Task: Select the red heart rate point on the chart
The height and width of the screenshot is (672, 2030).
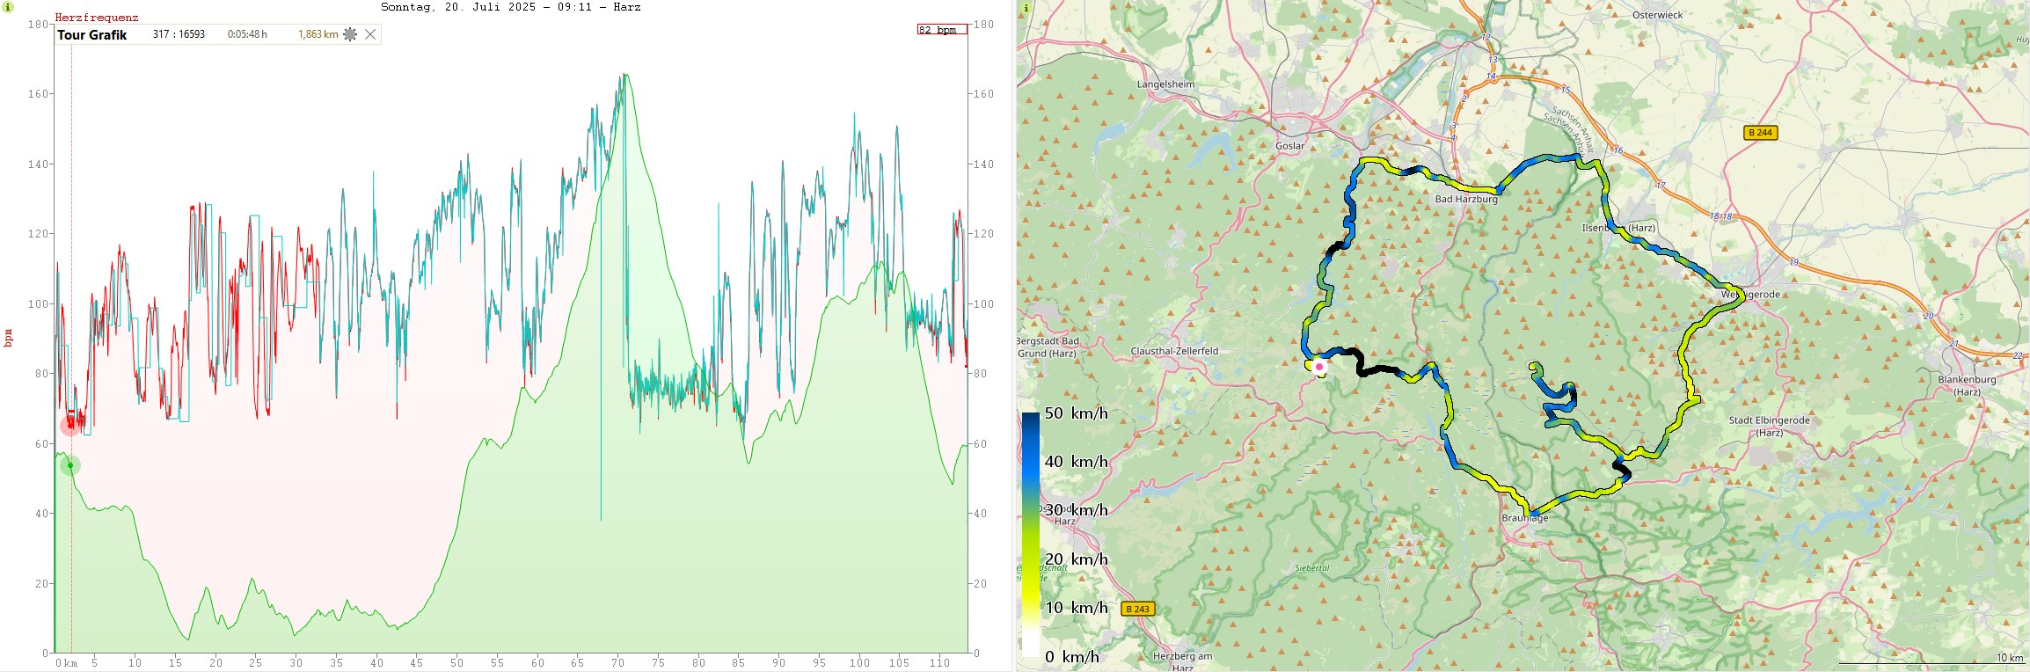Action: click(70, 427)
